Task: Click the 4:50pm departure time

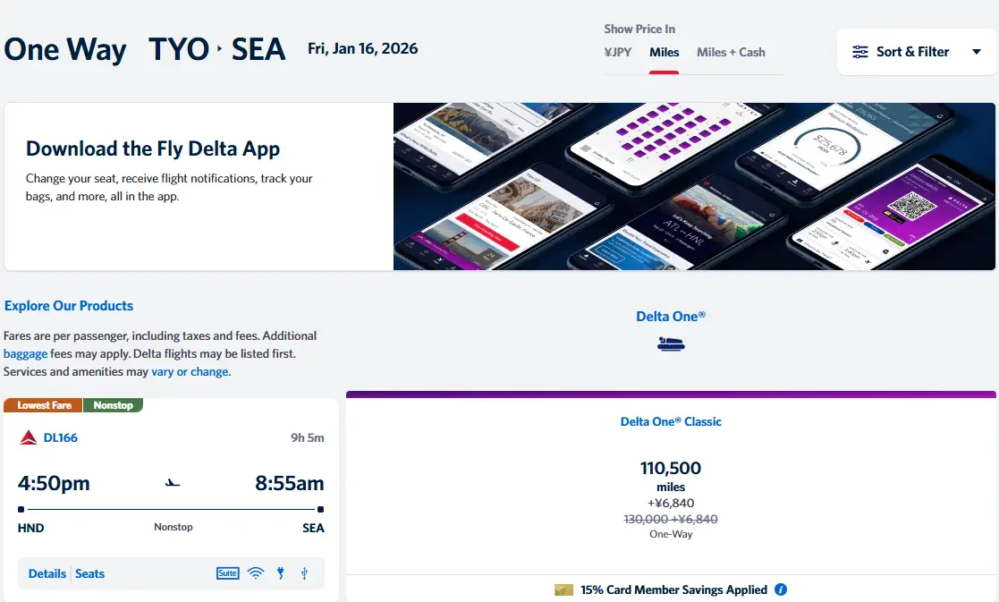Action: click(x=55, y=483)
